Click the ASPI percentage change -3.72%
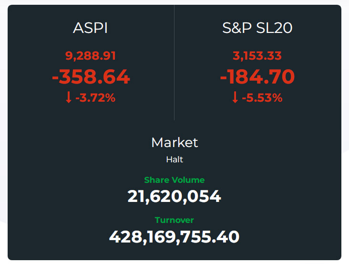 (x=97, y=98)
